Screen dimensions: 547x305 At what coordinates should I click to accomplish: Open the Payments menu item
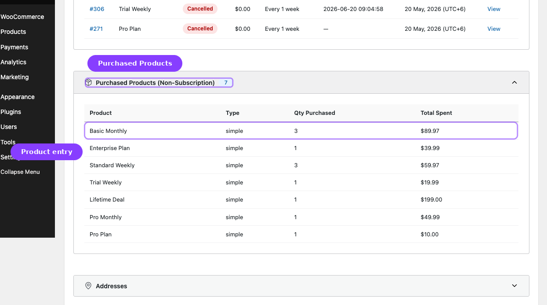[14, 47]
